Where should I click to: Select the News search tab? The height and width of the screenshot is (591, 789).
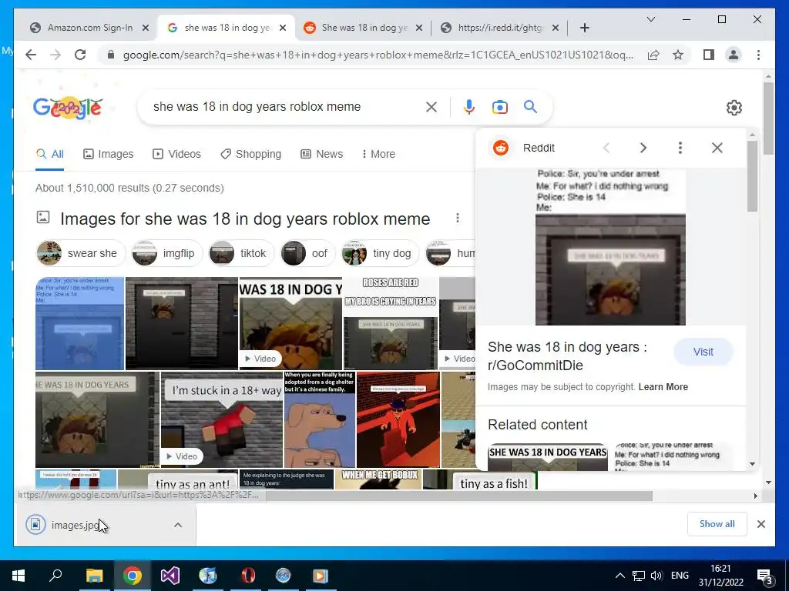point(321,154)
